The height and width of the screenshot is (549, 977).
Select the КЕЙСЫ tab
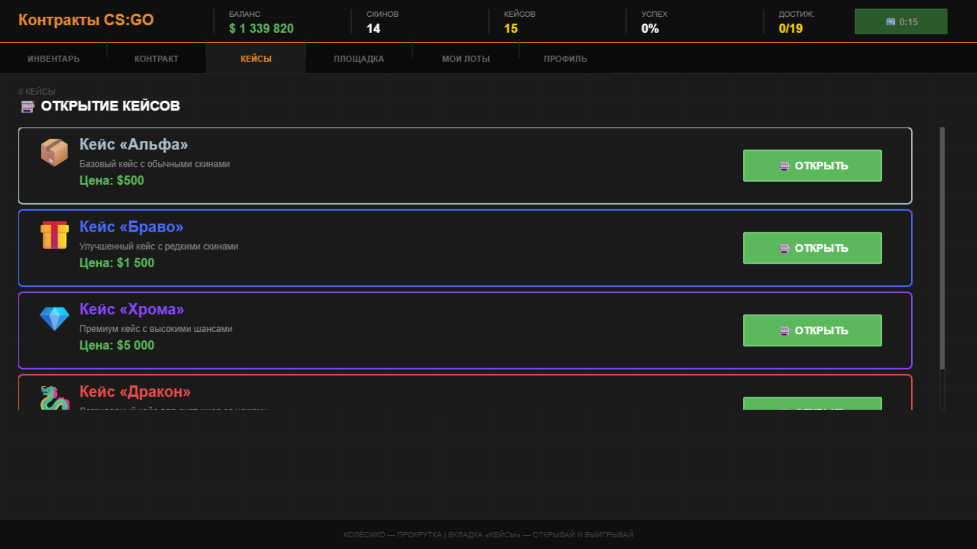tap(256, 59)
